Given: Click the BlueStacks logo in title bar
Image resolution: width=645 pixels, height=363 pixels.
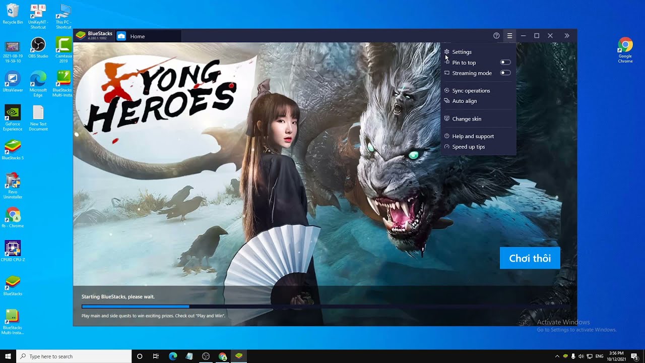Looking at the screenshot, I should pyautogui.click(x=81, y=36).
